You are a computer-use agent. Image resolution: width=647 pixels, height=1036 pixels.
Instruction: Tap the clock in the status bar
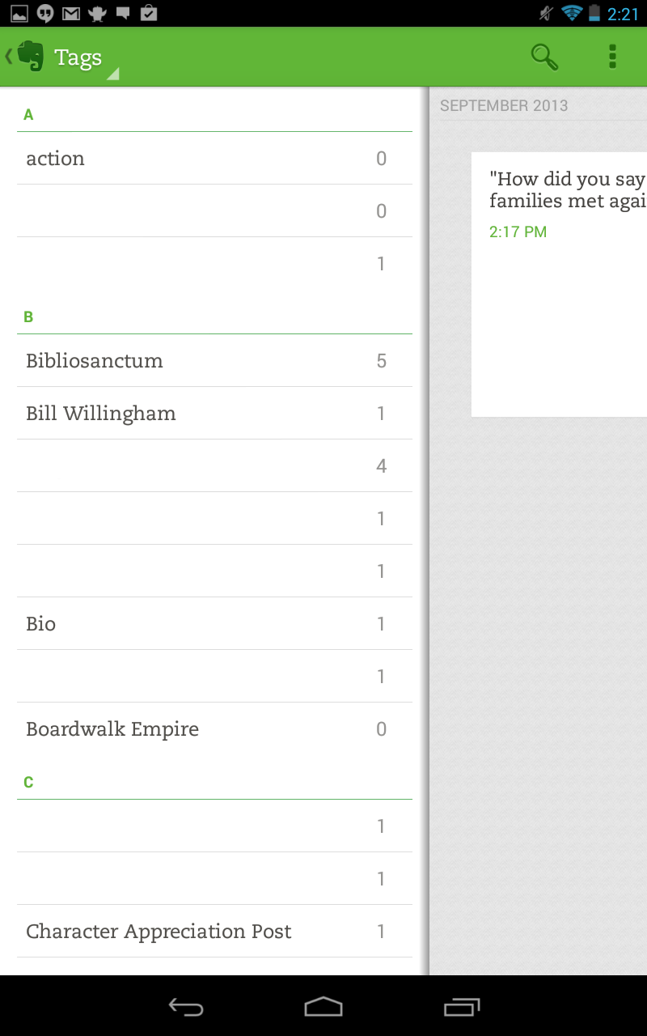(x=623, y=15)
